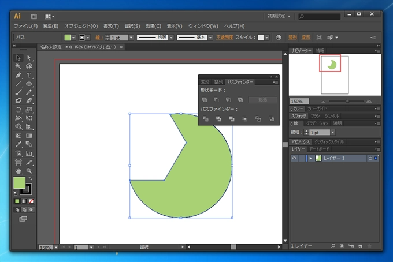Set paint mode to None (red slash)
The width and height of the screenshot is (393, 262).
31,201
